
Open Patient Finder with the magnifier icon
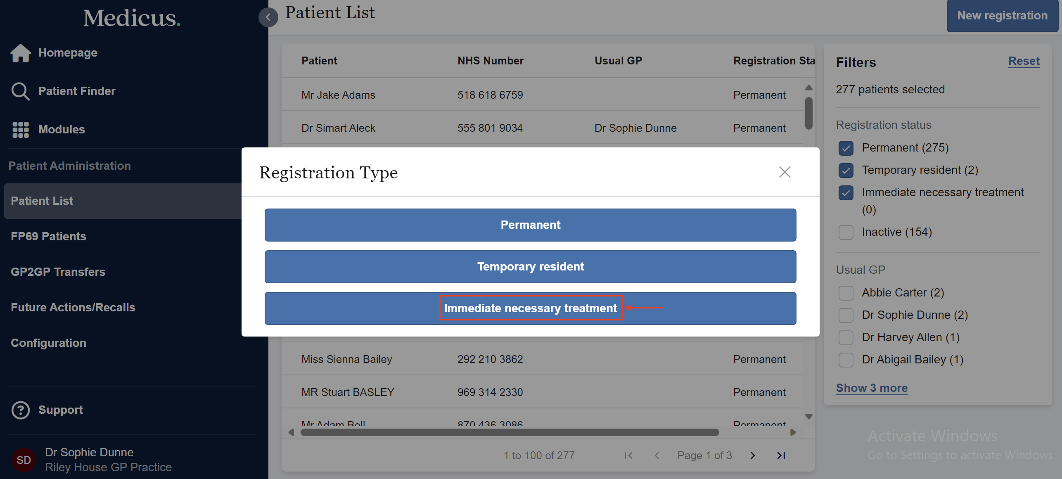[x=20, y=91]
